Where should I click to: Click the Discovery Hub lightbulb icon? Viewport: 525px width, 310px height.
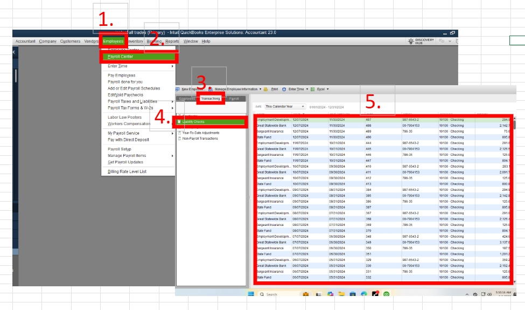(411, 41)
